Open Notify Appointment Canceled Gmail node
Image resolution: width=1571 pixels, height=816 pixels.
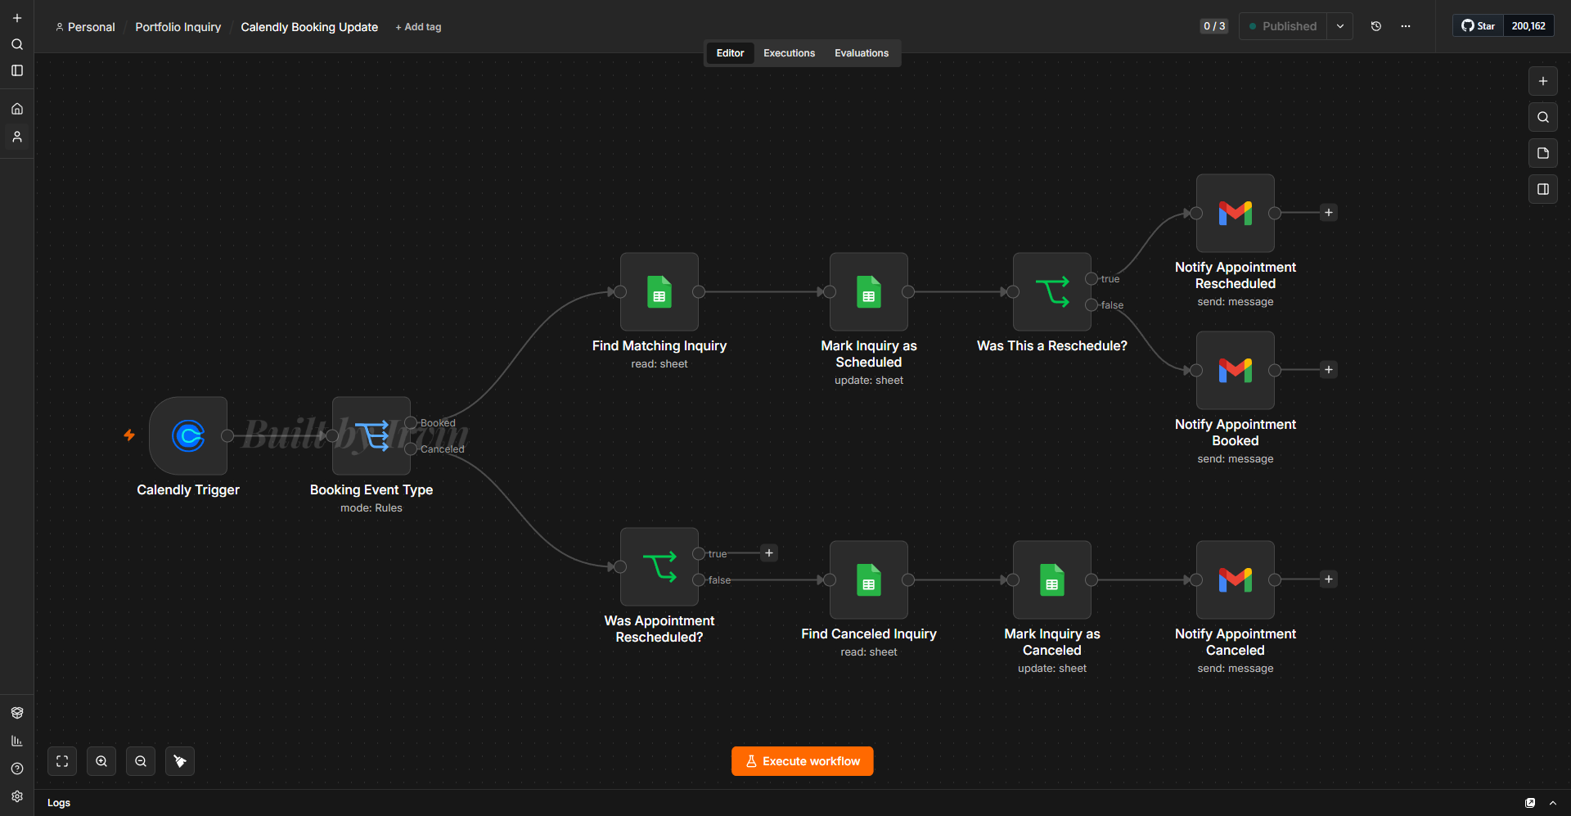[x=1236, y=579]
